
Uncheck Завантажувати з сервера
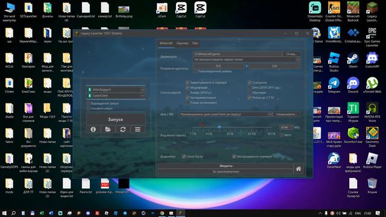coord(188,83)
